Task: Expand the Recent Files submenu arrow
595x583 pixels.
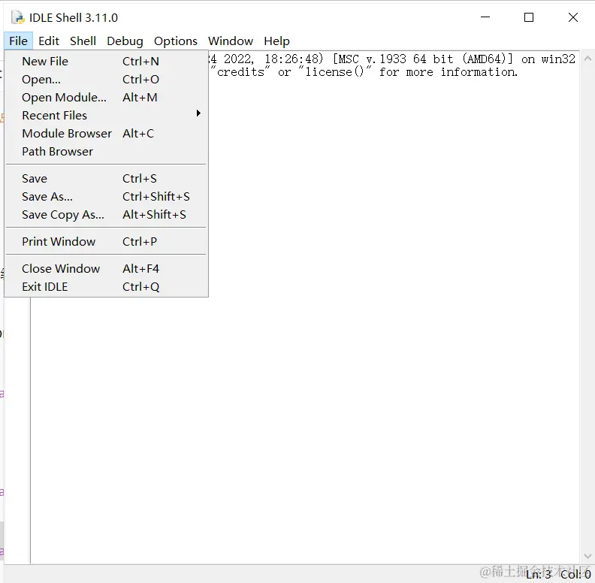Action: [x=198, y=113]
